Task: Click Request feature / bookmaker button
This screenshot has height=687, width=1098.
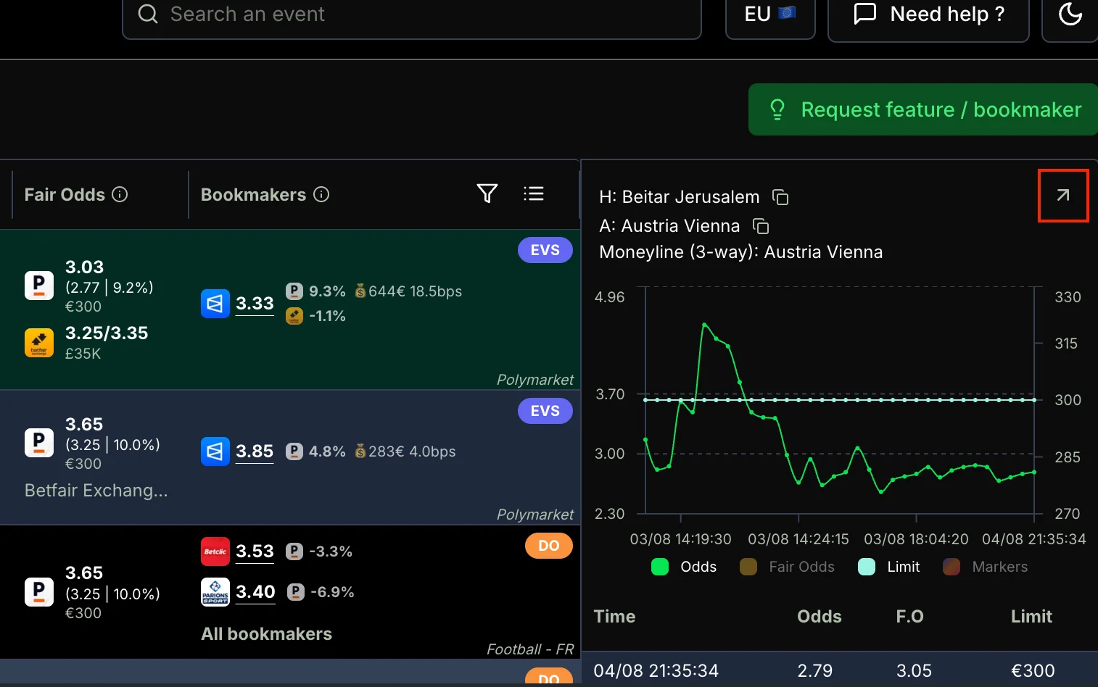Action: [923, 109]
